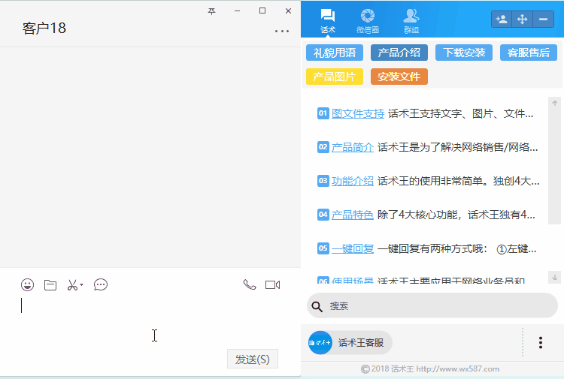Viewport: 564px width, 379px height.
Task: Start a voice call with phone icon
Action: [250, 284]
